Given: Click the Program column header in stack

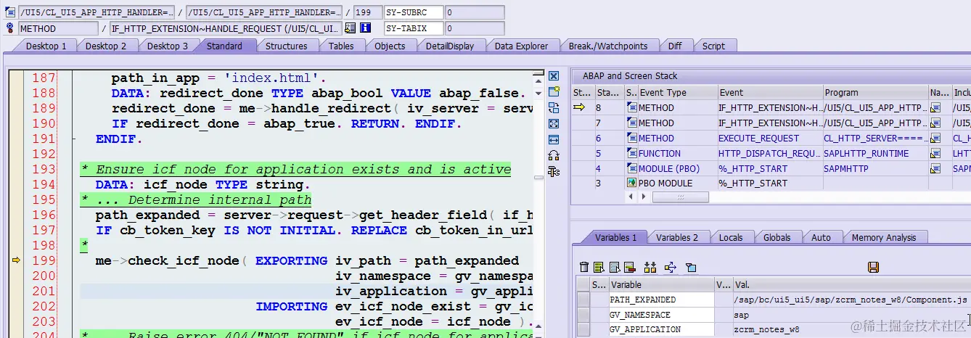Looking at the screenshot, I should pos(874,93).
